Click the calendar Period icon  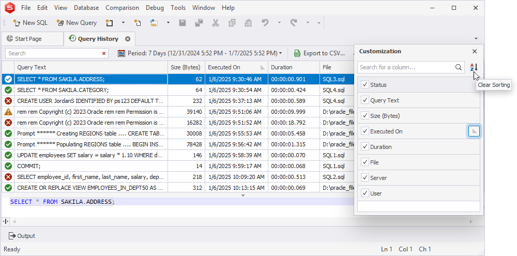pyautogui.click(x=121, y=53)
